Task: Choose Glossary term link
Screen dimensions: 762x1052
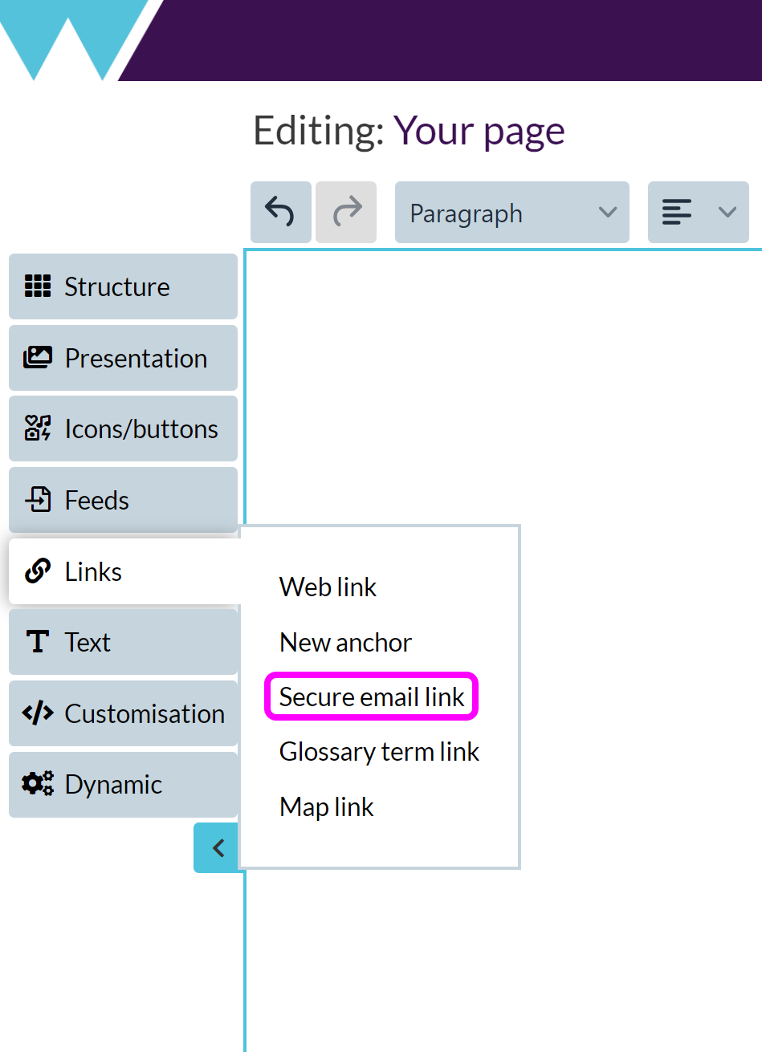Action: pyautogui.click(x=379, y=752)
